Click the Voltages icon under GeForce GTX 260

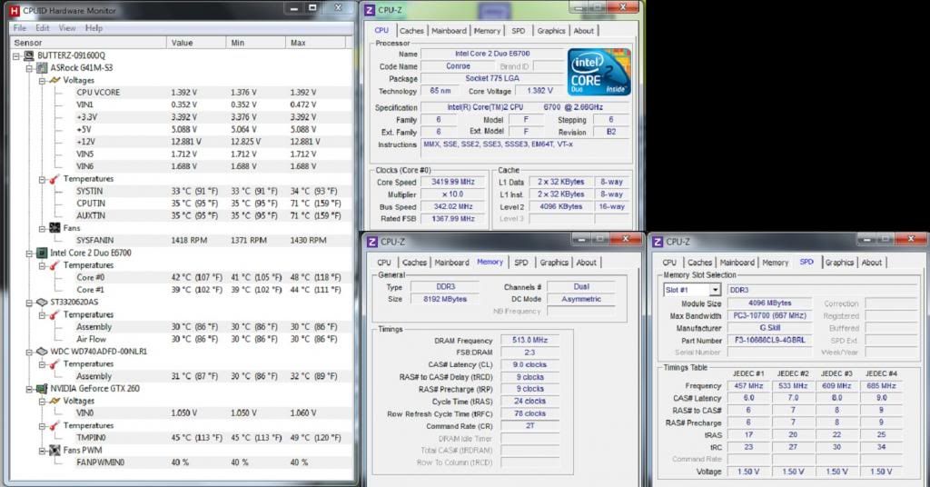point(54,401)
